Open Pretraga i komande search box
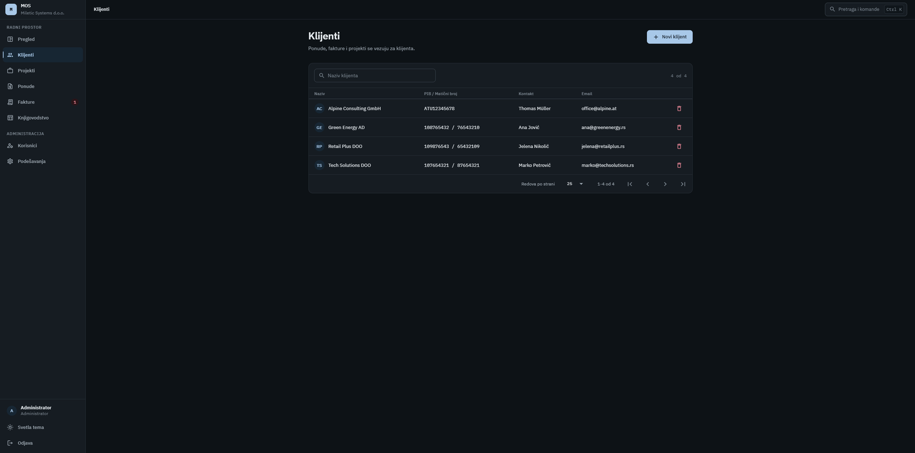915x453 pixels. 866,9
